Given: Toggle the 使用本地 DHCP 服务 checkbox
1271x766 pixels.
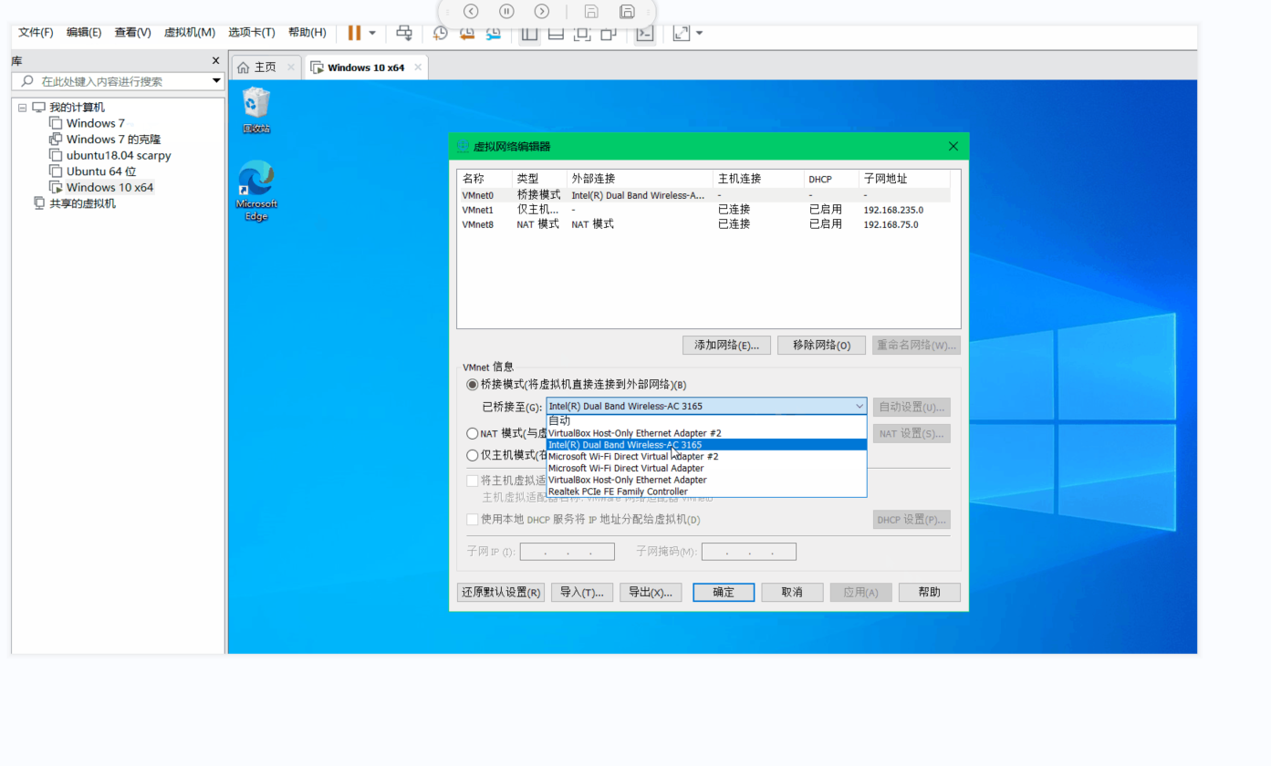Looking at the screenshot, I should pyautogui.click(x=473, y=519).
